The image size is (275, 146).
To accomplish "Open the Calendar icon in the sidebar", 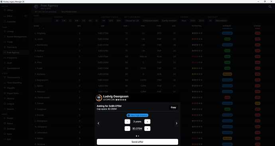I will click(x=4, y=22).
